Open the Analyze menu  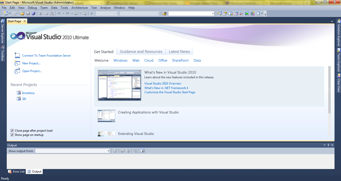click(105, 8)
